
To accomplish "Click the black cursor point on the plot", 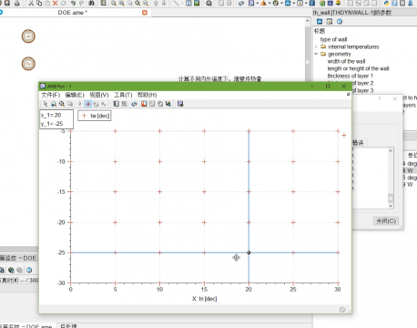I will [249, 252].
